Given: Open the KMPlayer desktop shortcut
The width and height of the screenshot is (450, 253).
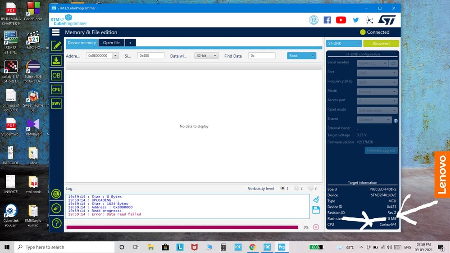Looking at the screenshot, I should (33, 127).
